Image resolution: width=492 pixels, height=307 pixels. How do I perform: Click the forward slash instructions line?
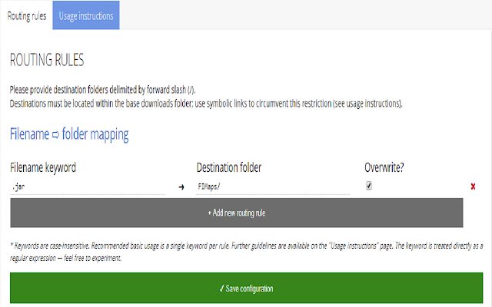click(x=102, y=90)
